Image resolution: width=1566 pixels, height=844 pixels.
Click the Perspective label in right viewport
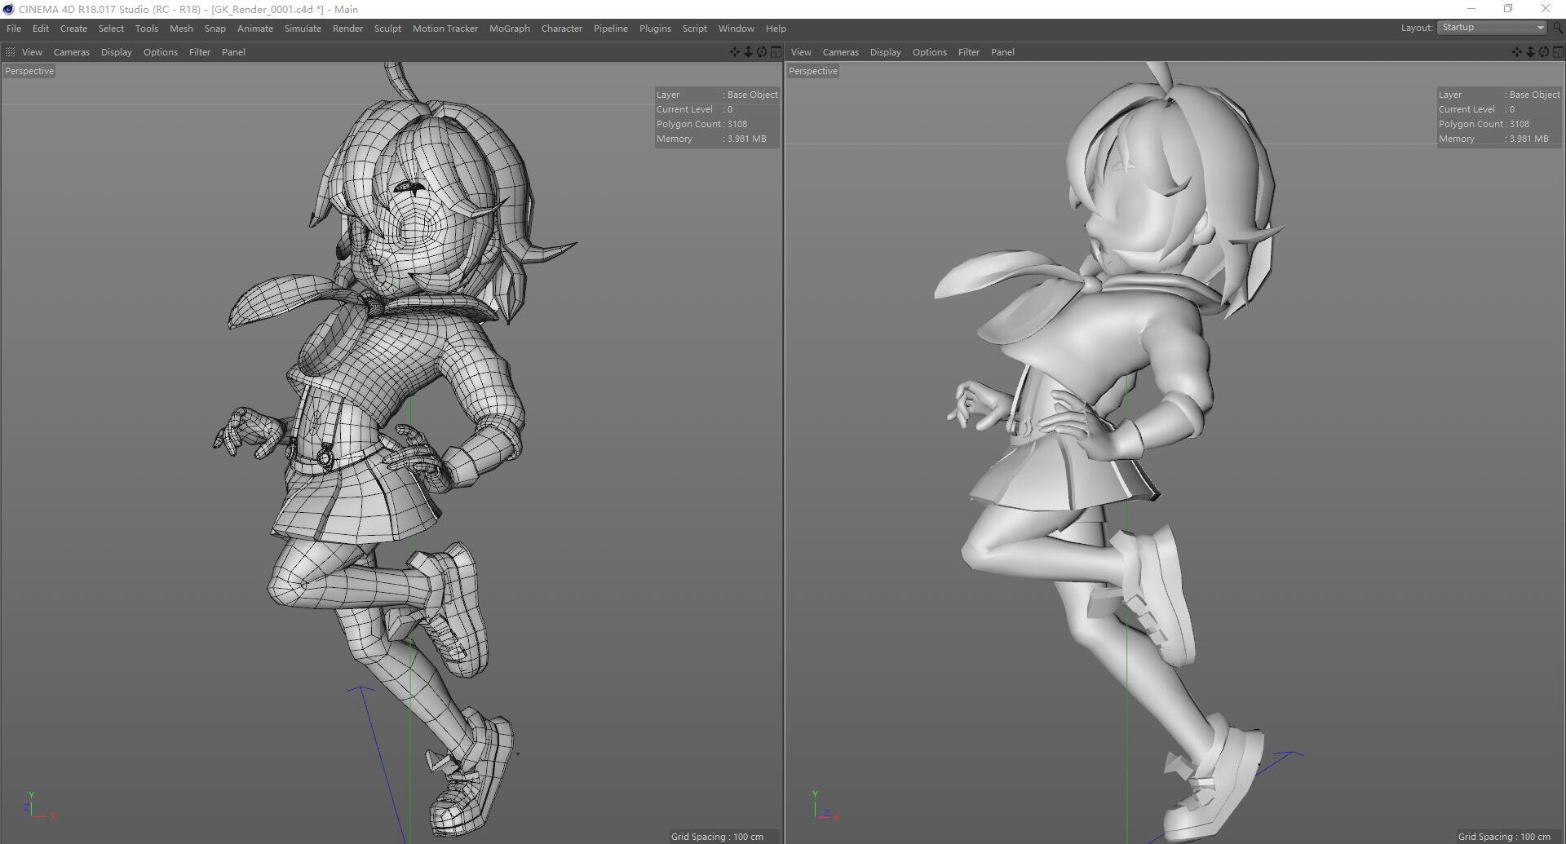[x=812, y=71]
